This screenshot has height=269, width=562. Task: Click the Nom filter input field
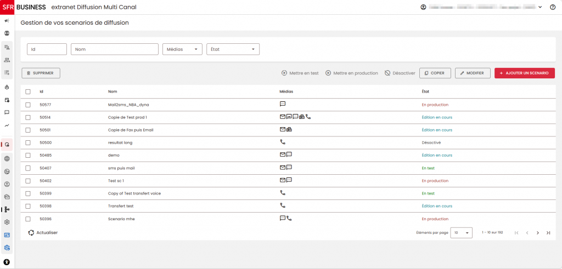pyautogui.click(x=115, y=49)
